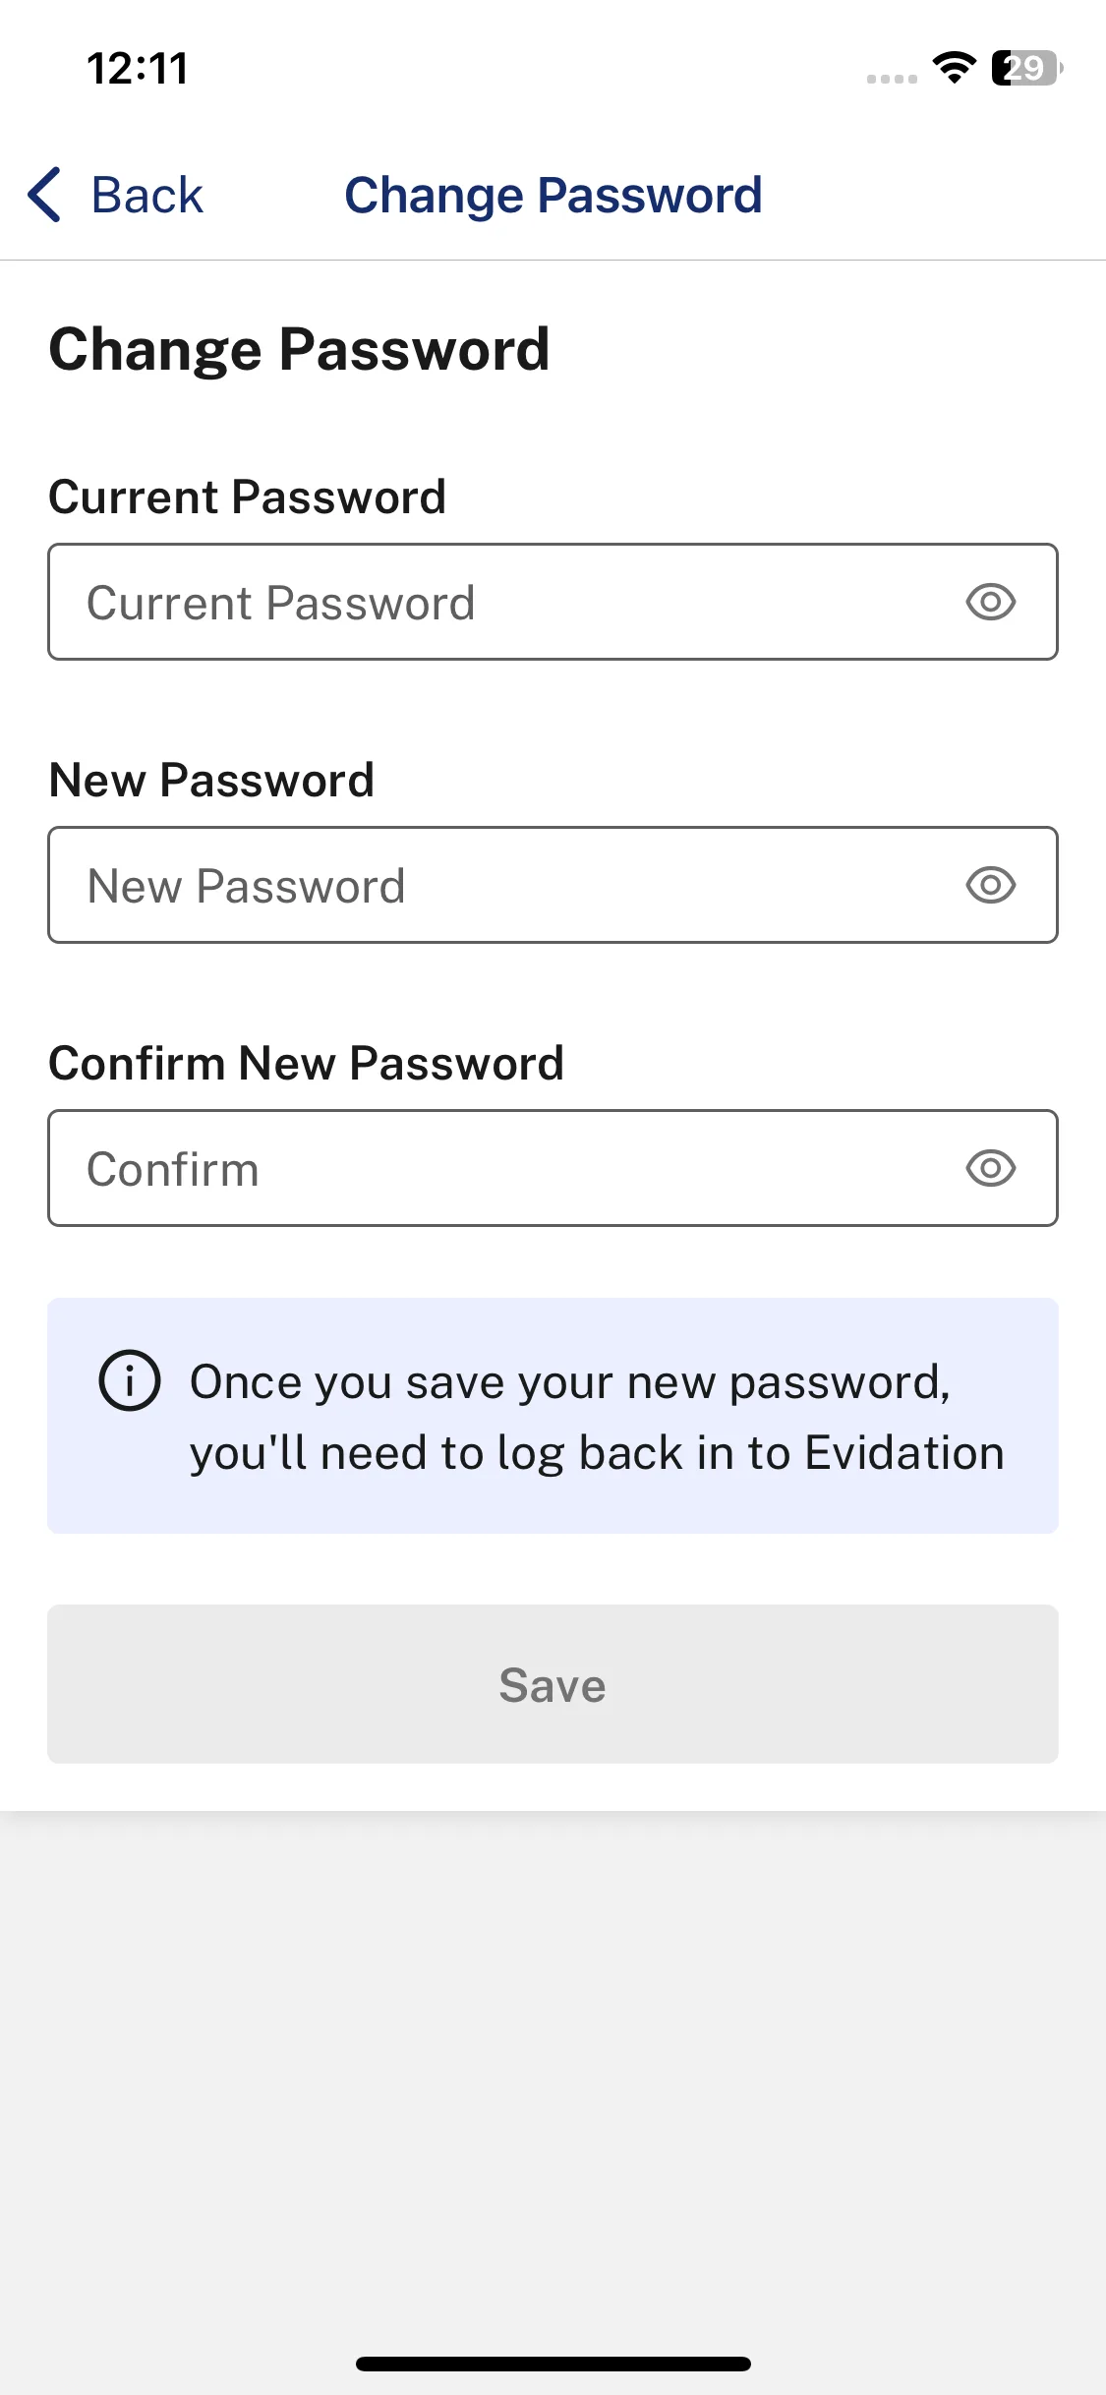Viewport: 1106px width, 2395px height.
Task: Tap the cellular signal dots icon
Action: tap(892, 79)
